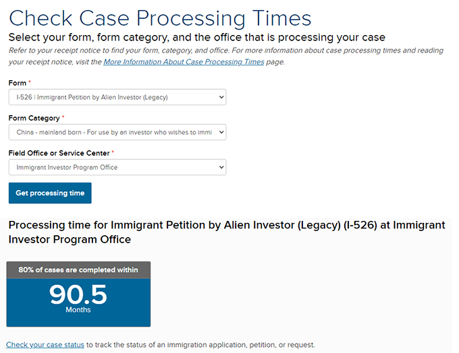This screenshot has width=459, height=353.
Task: Click the Select your form subheading
Action: pos(197,38)
